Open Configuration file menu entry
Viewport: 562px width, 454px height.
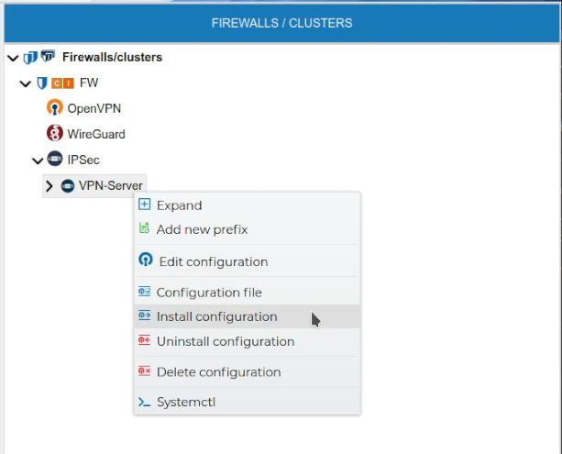click(209, 293)
